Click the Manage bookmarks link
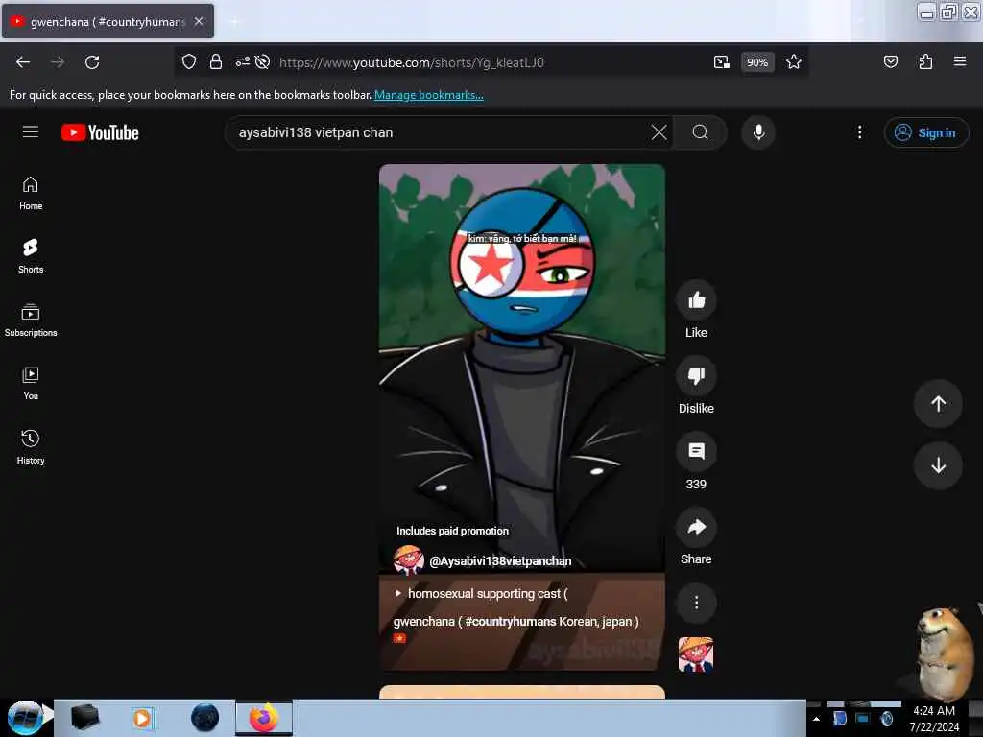The width and height of the screenshot is (983, 737). pyautogui.click(x=429, y=95)
